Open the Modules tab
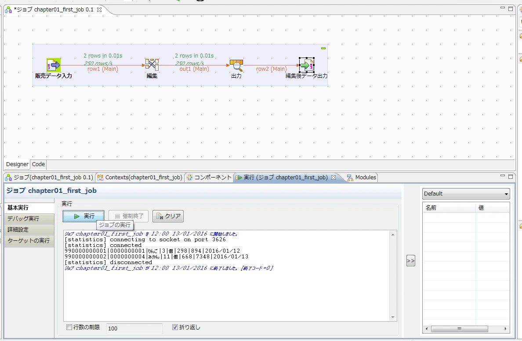This screenshot has height=341, width=522. point(362,178)
